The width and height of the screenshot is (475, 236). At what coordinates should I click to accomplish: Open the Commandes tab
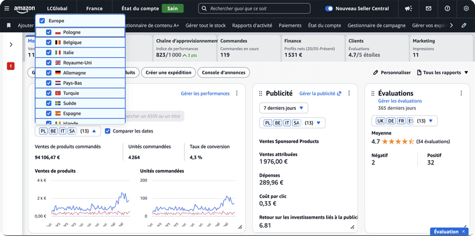[x=249, y=48]
